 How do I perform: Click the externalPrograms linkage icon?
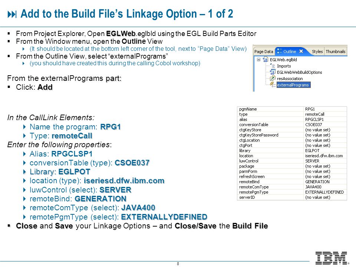pyautogui.click(x=273, y=85)
